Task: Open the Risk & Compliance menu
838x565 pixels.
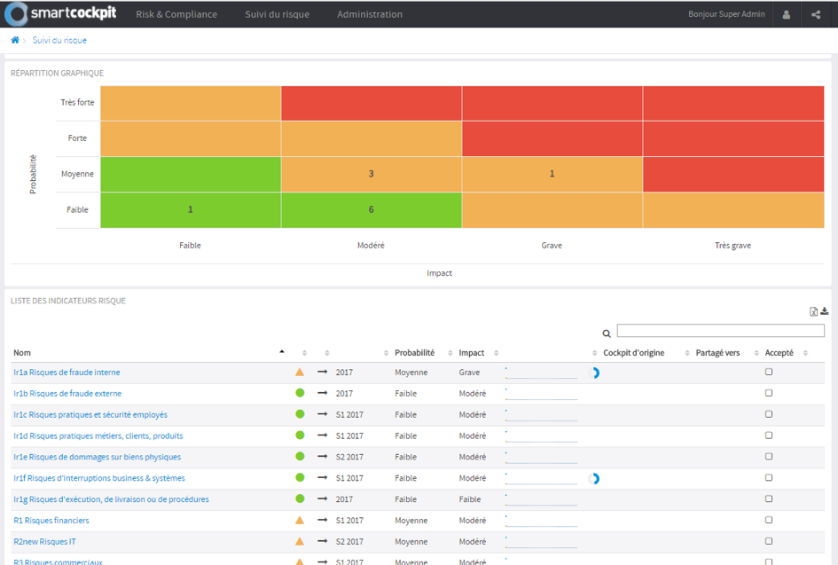Action: tap(176, 14)
